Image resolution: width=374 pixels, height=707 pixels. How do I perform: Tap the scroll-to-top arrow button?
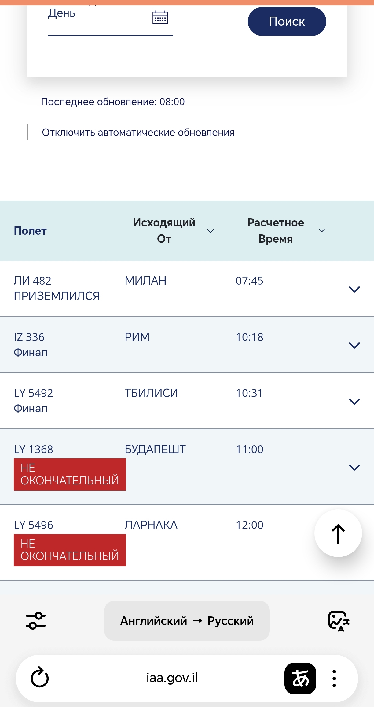pyautogui.click(x=338, y=533)
